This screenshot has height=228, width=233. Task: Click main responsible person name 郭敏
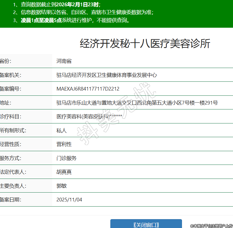click(61, 186)
